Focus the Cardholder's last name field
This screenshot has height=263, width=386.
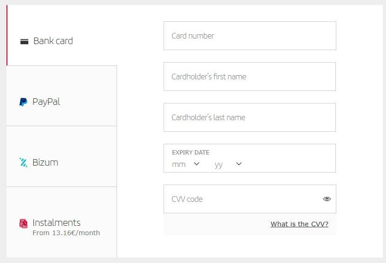[249, 117]
